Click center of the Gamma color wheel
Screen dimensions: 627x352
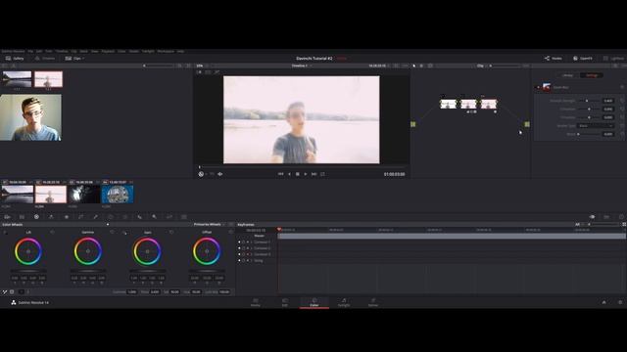click(x=88, y=251)
